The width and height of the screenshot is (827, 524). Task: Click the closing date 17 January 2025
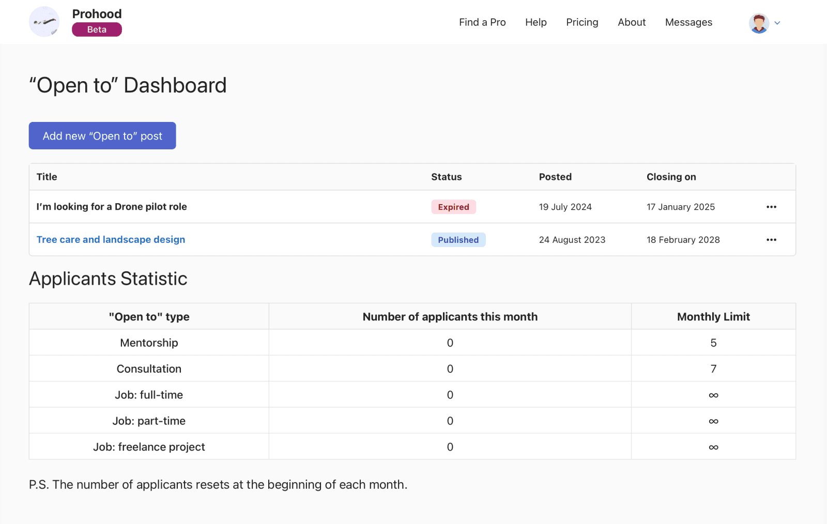tap(681, 207)
